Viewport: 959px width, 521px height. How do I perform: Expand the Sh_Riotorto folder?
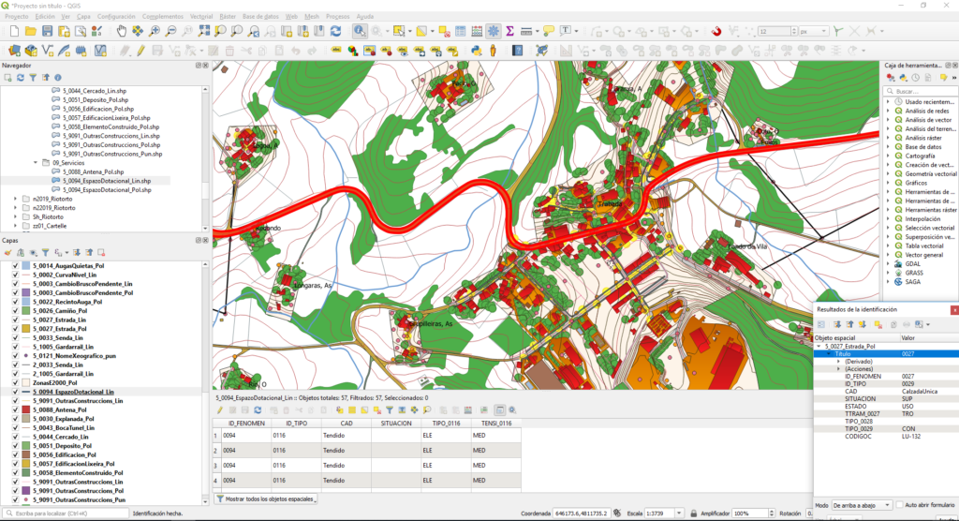[15, 216]
